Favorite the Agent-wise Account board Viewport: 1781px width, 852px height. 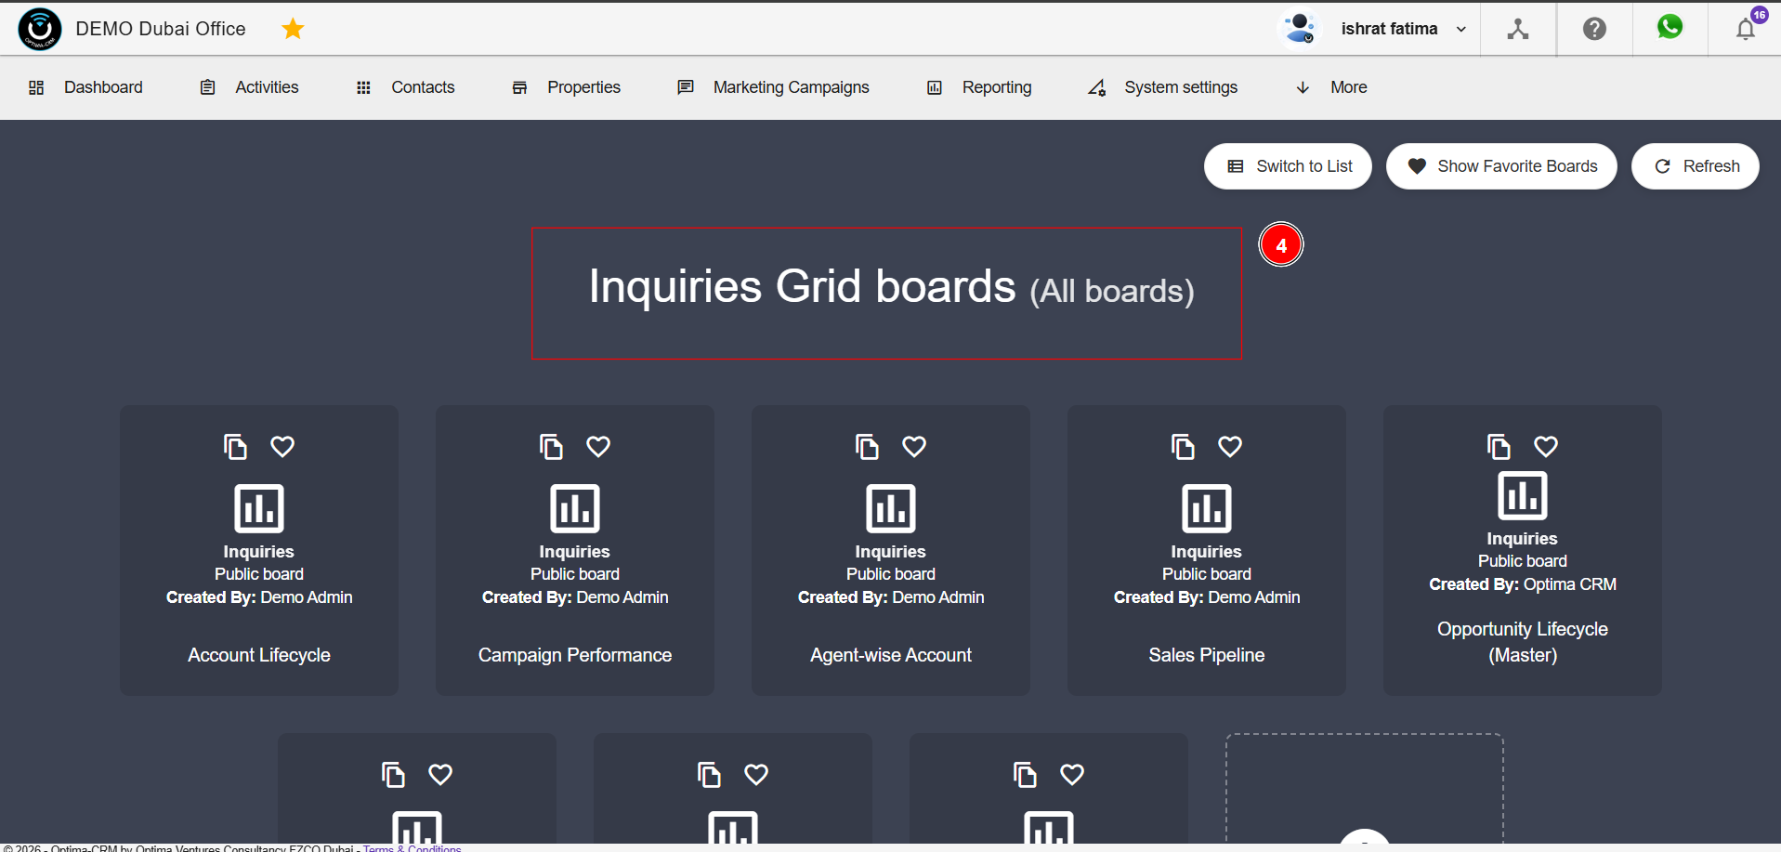click(914, 447)
